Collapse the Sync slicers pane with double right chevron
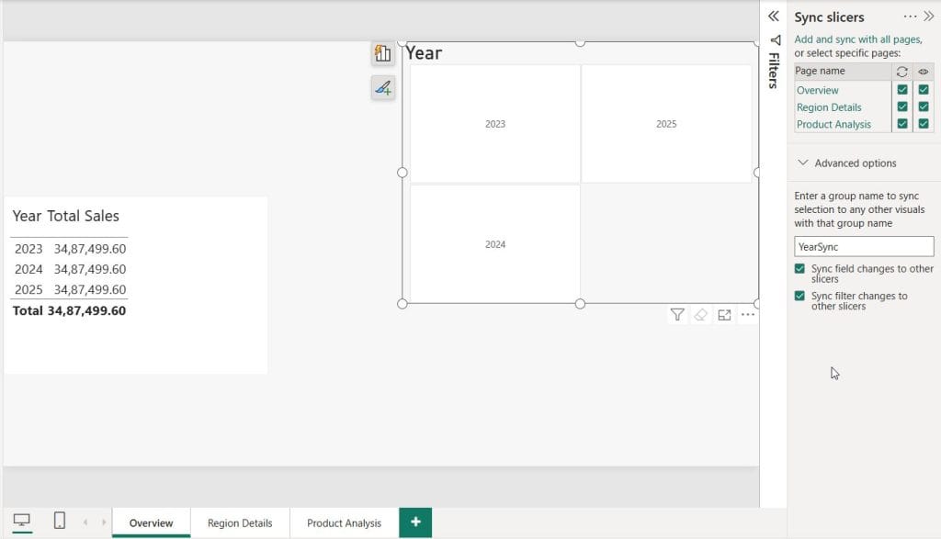Screen dimensions: 941x539 tap(928, 17)
